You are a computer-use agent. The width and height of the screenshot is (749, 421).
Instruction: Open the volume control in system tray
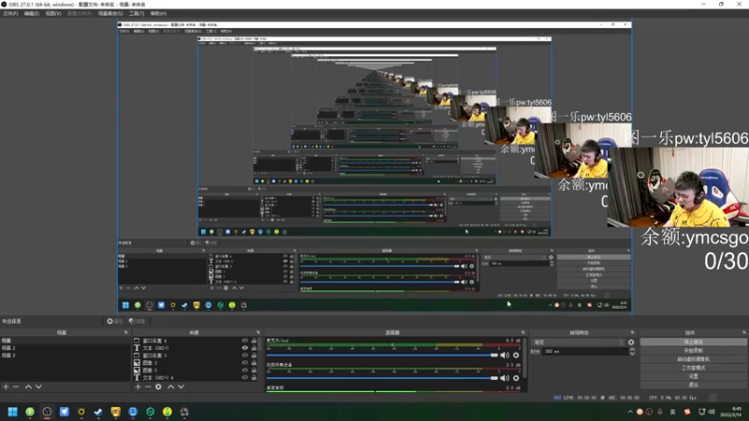712,412
